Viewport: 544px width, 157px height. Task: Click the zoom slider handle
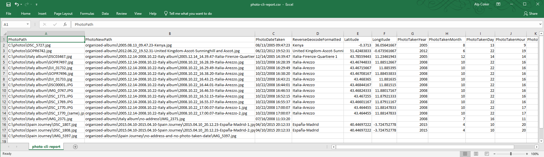(511, 154)
